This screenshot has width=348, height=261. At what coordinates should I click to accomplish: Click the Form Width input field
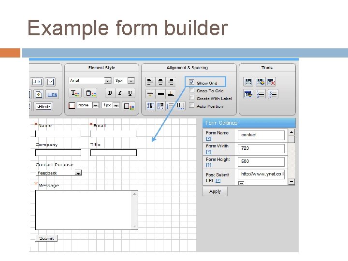click(x=261, y=148)
